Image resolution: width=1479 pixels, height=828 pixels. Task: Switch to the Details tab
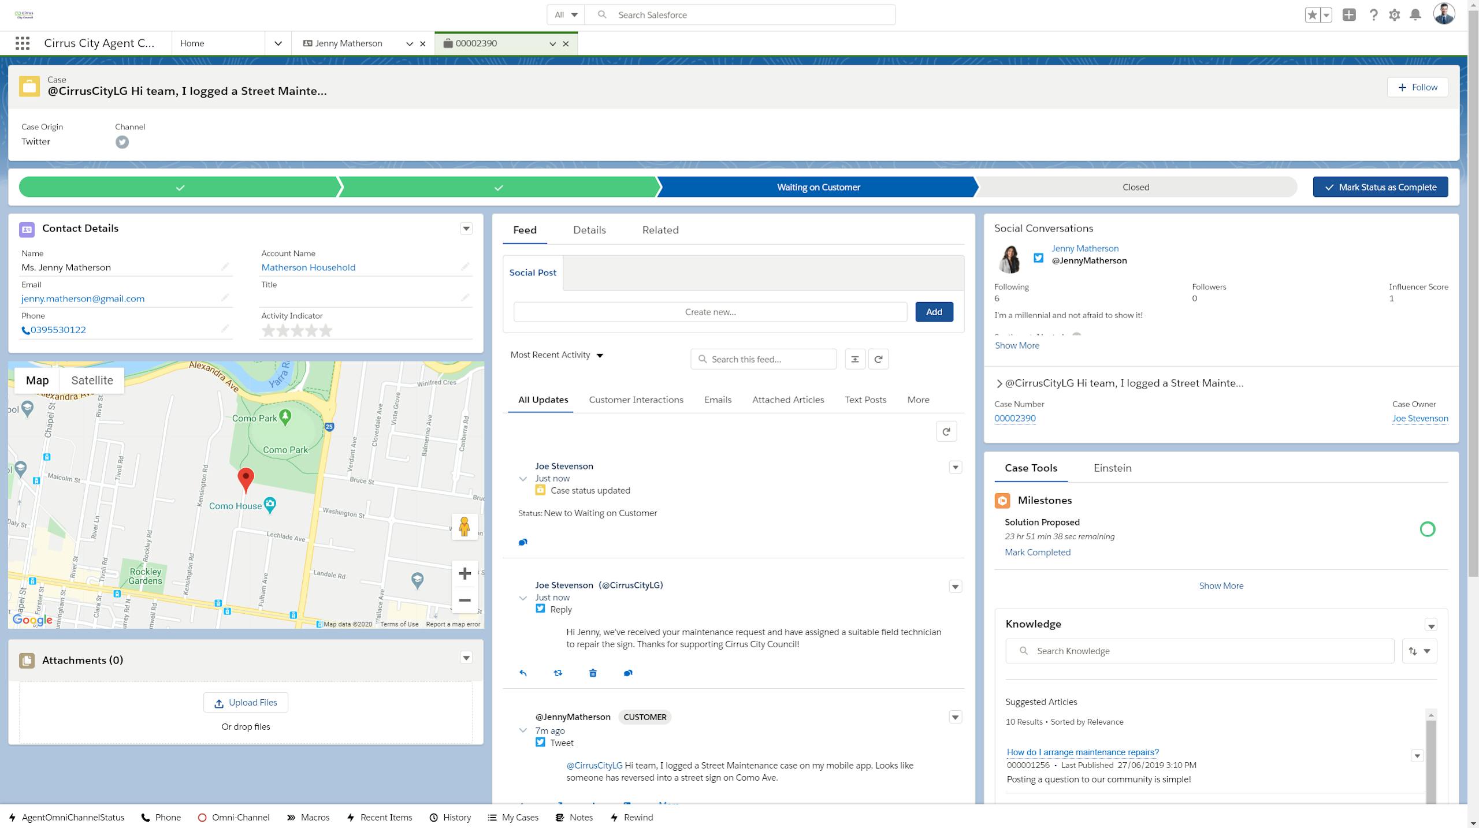click(589, 230)
